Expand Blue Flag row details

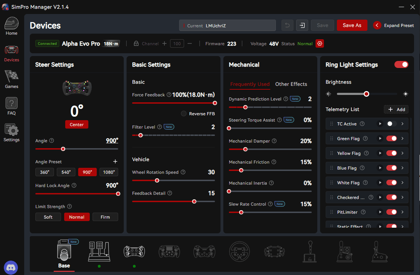pos(402,168)
